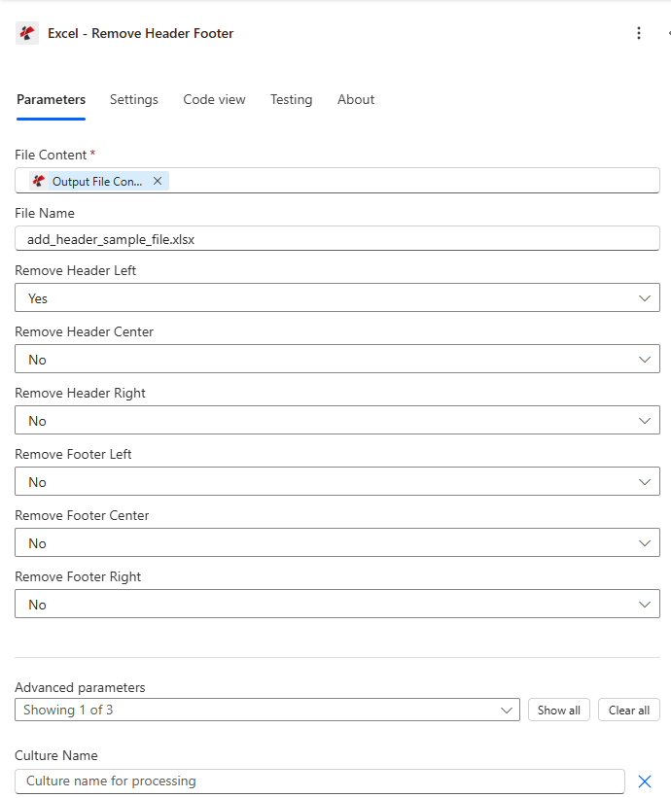
Task: Click the connector logo icon beside the title
Action: [x=27, y=33]
